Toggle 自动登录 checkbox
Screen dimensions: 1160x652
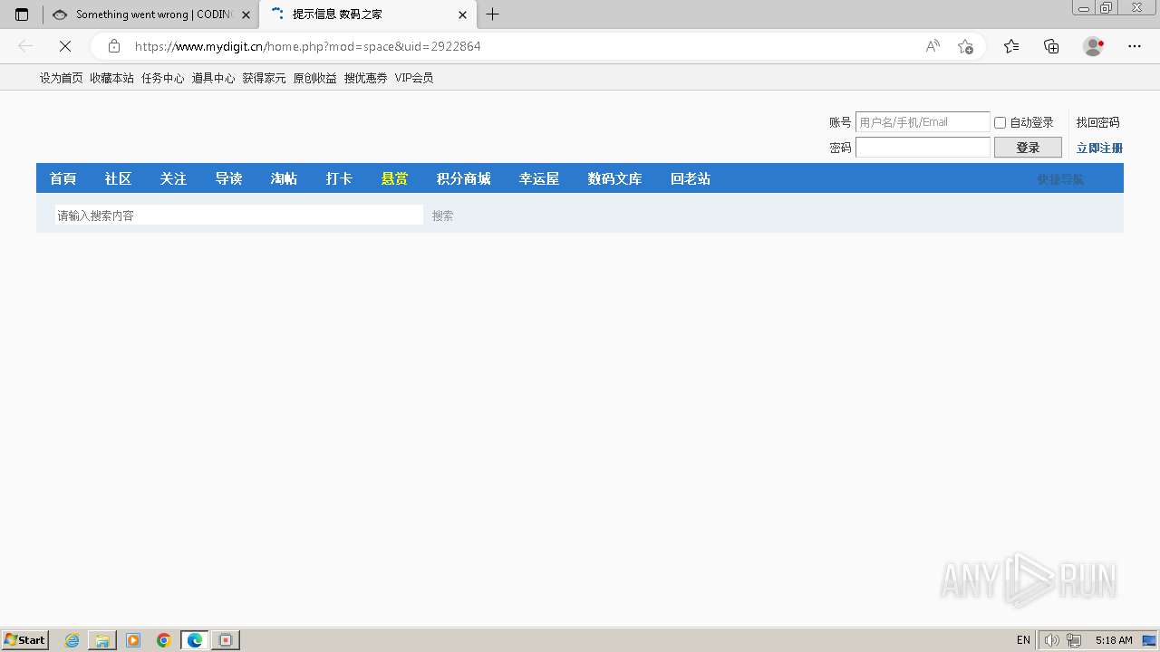1000,122
